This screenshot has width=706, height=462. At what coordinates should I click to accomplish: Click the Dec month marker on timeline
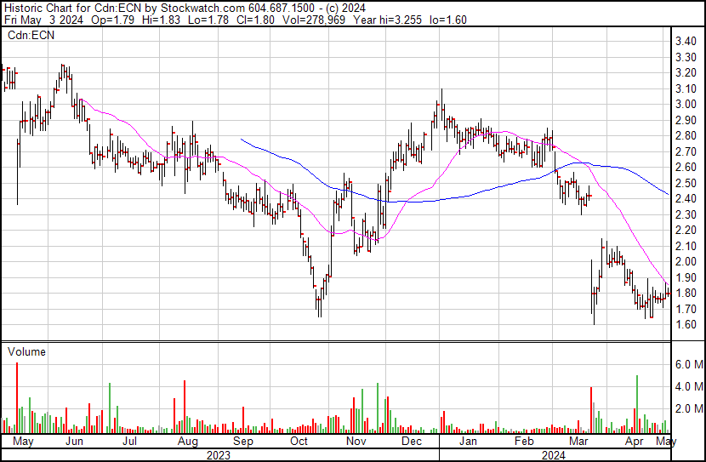pos(413,442)
